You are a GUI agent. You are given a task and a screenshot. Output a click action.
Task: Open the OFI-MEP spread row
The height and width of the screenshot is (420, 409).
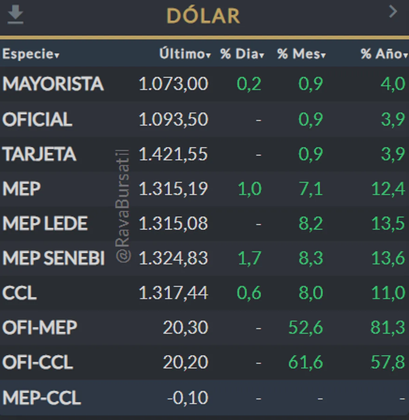[204, 328]
